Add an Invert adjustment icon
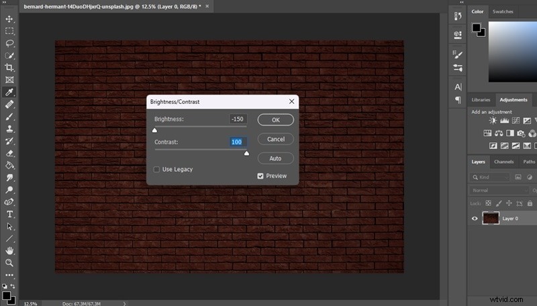 493,146
